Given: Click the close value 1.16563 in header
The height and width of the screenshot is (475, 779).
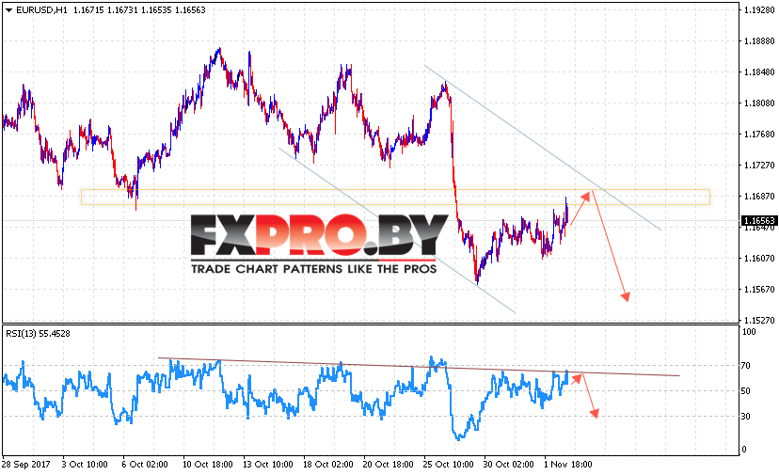Looking at the screenshot, I should coord(190,10).
